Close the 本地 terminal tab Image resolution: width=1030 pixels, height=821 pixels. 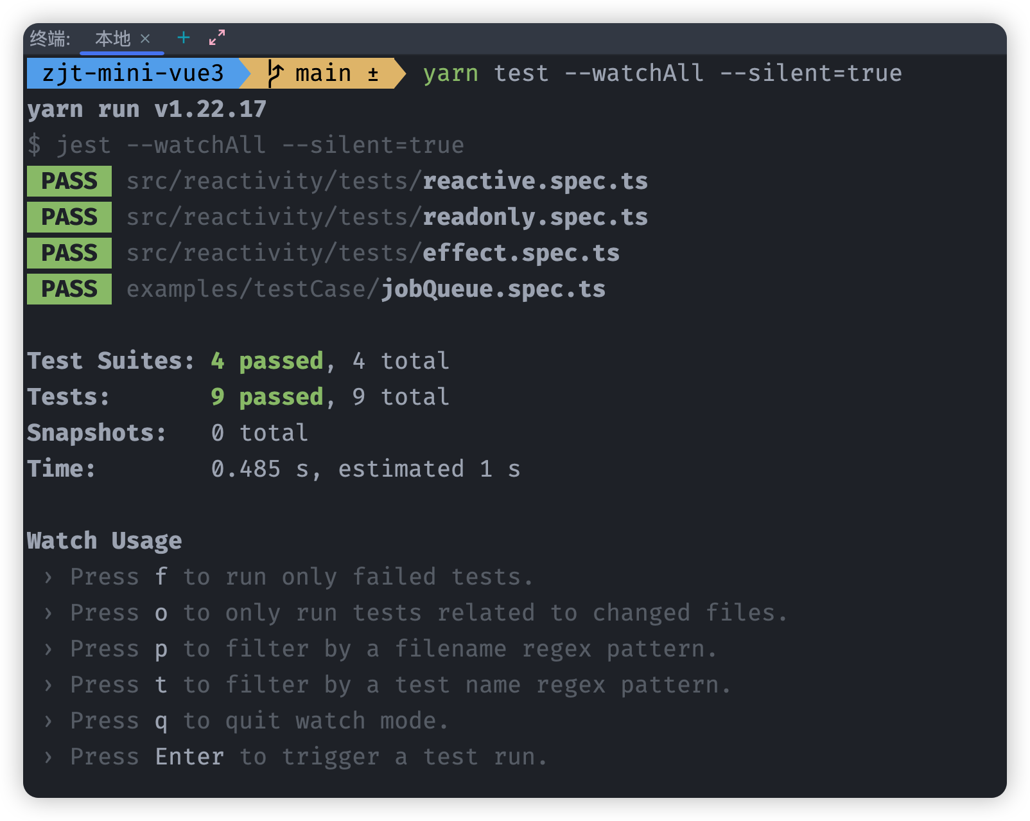[x=145, y=39]
